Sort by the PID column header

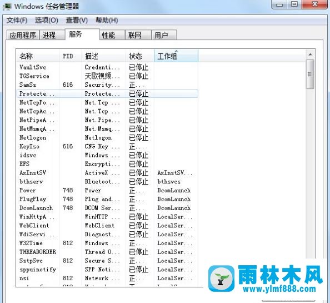71,56
